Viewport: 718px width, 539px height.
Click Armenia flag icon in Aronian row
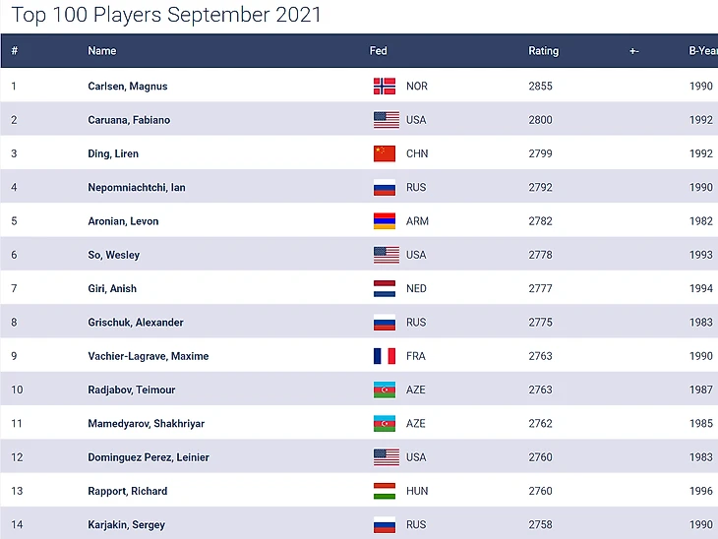(385, 221)
